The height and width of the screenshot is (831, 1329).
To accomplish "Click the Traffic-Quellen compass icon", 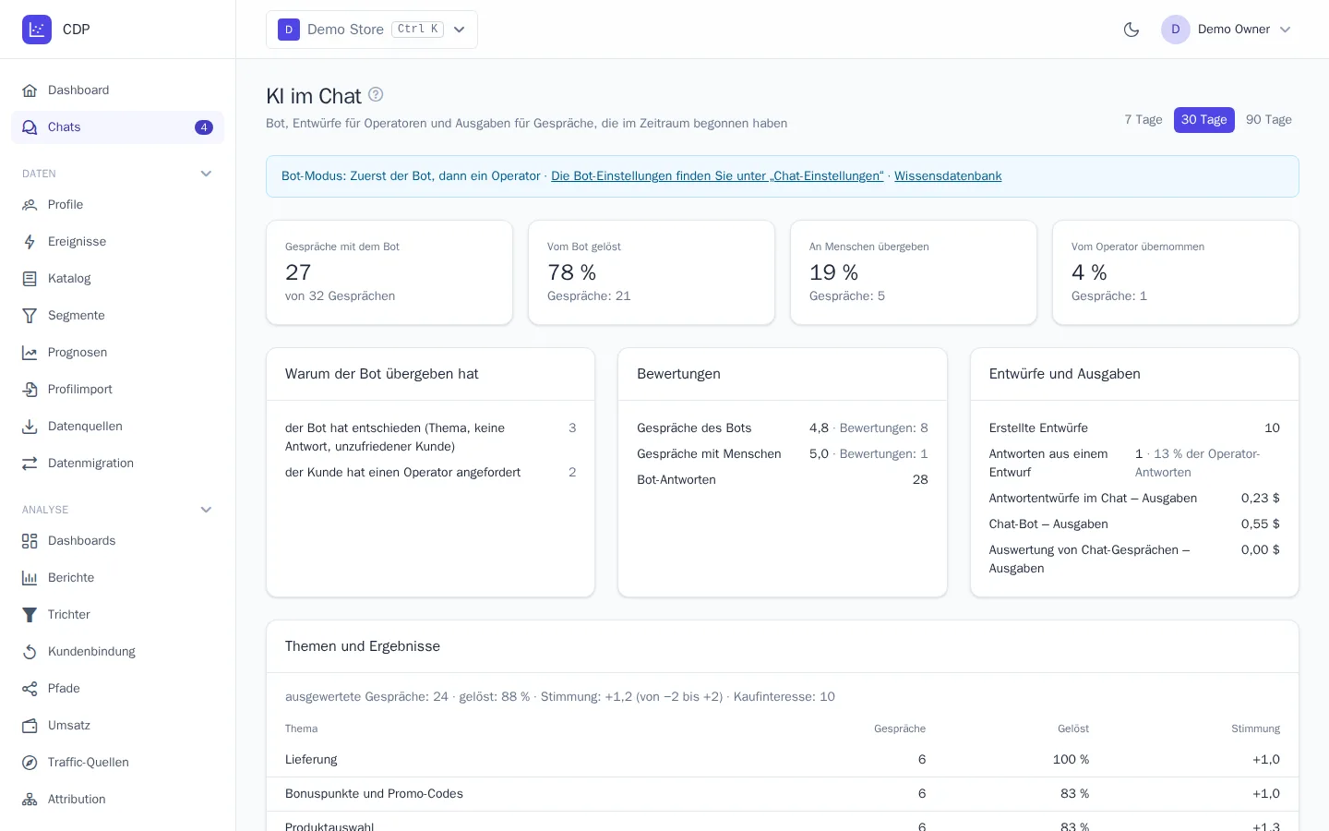I will 30,763.
